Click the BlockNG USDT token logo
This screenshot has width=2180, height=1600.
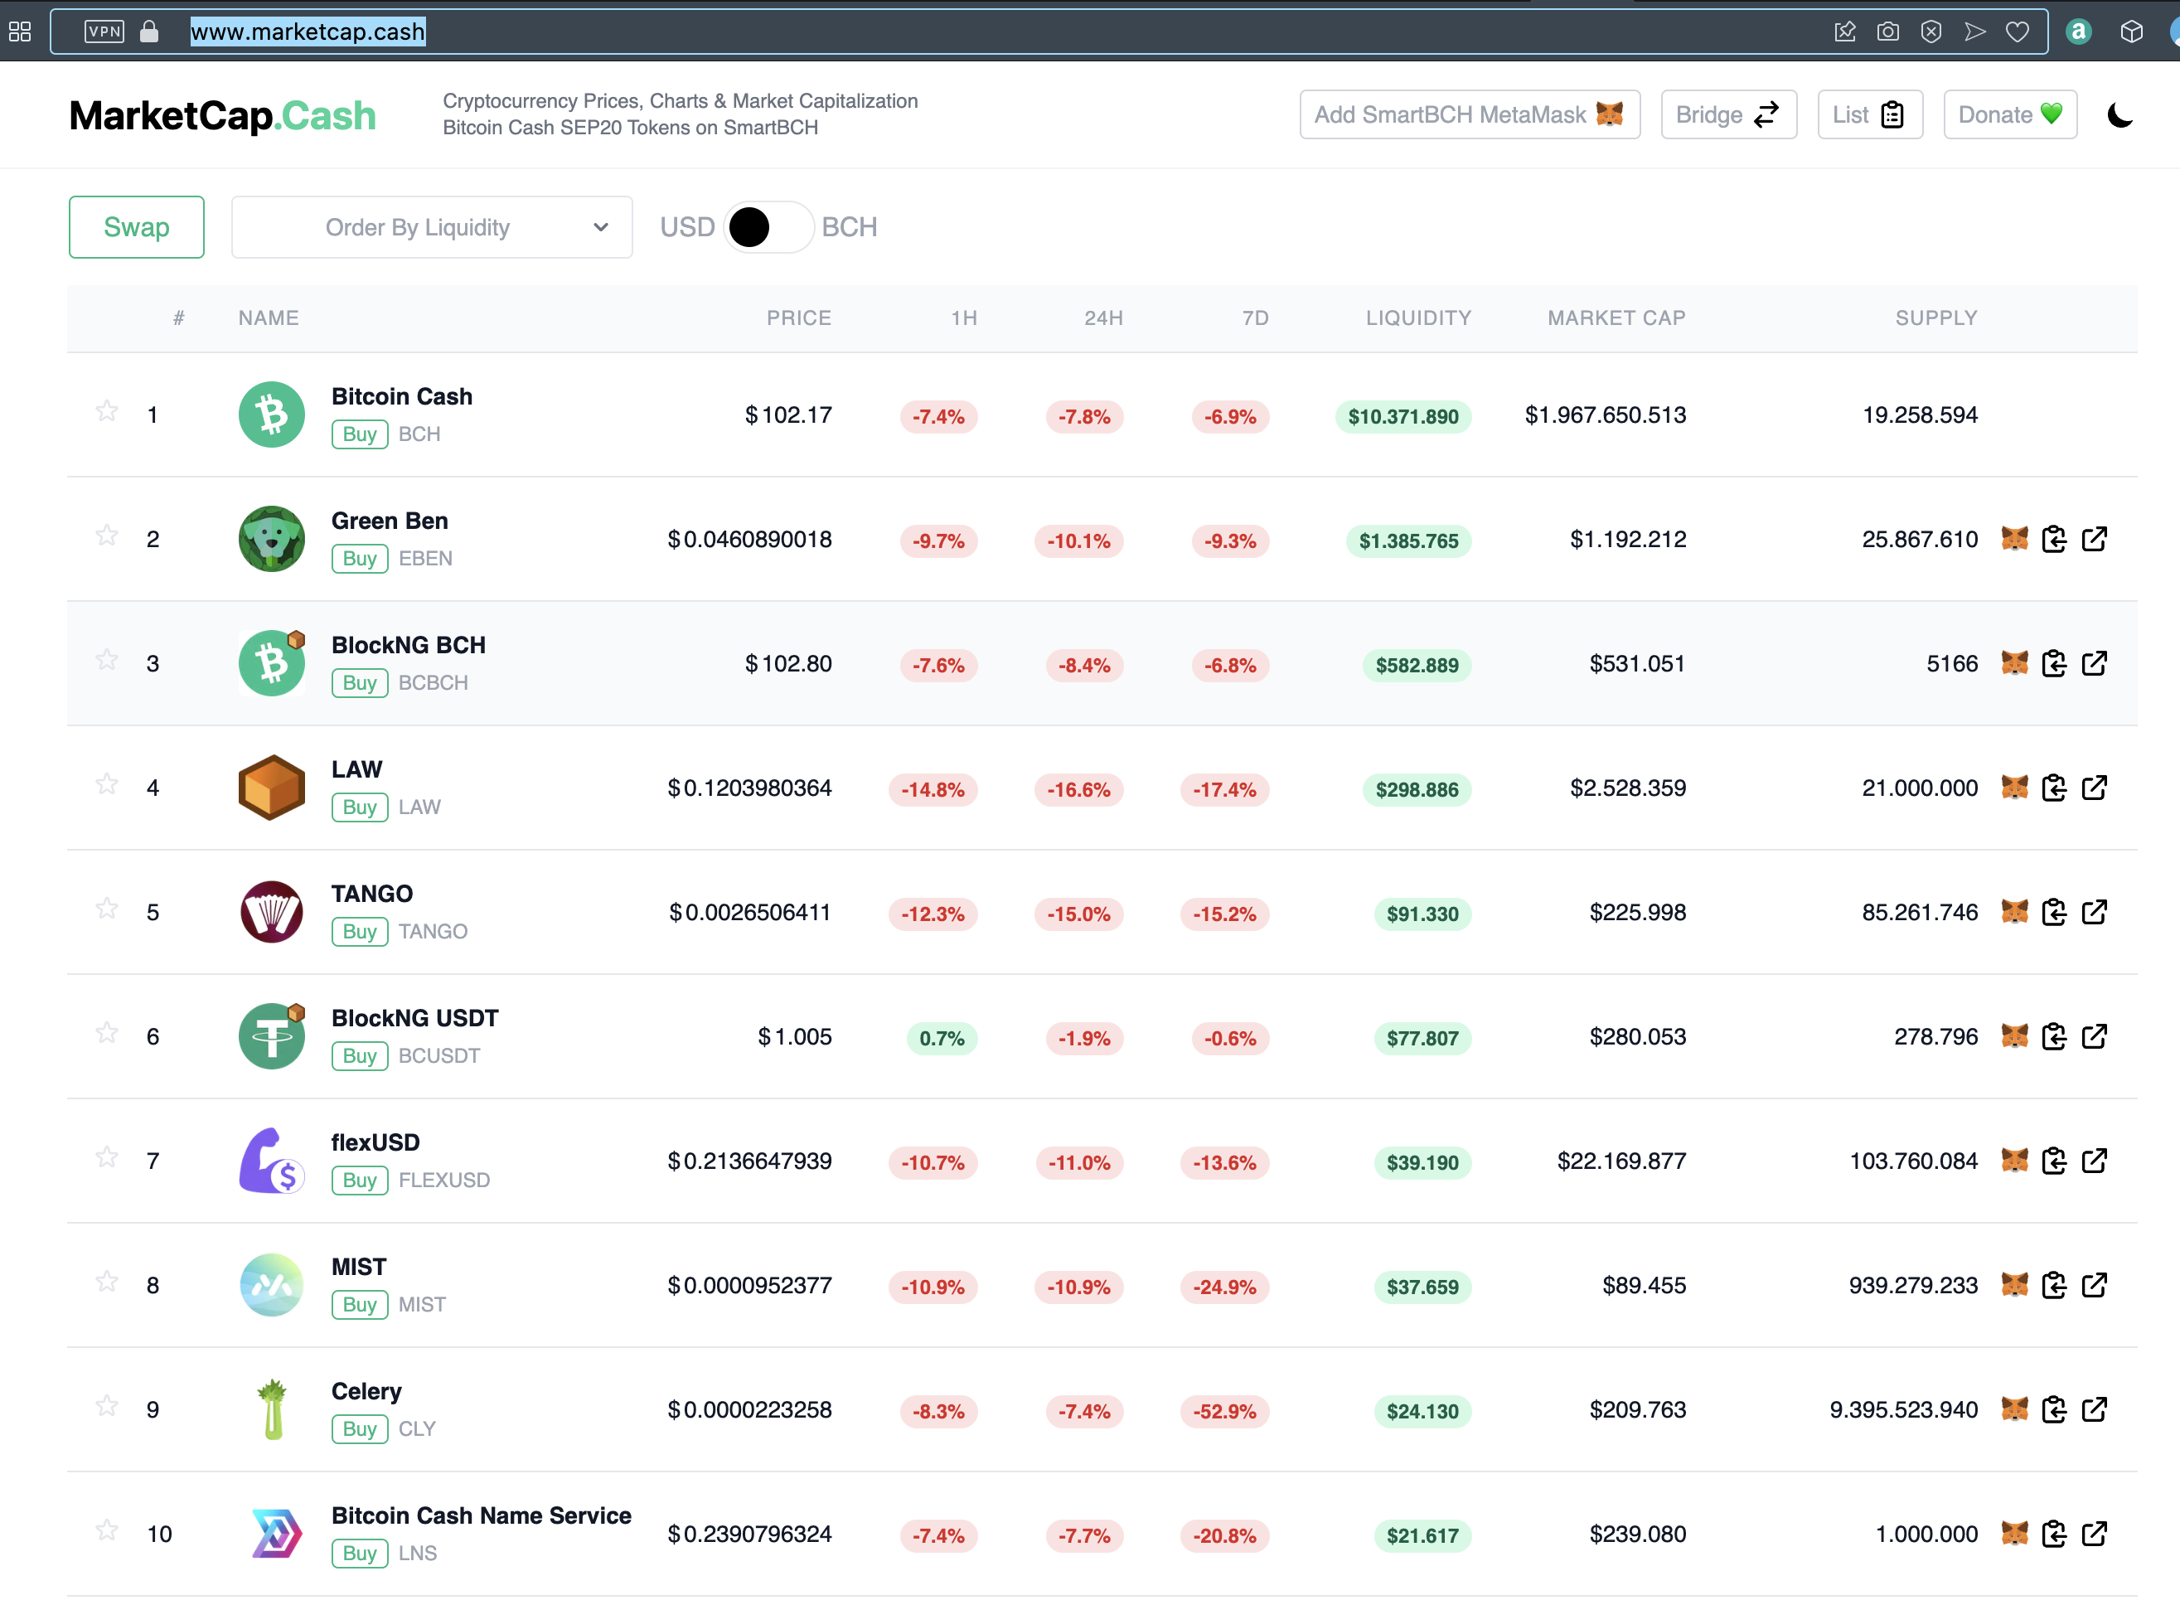(271, 1036)
